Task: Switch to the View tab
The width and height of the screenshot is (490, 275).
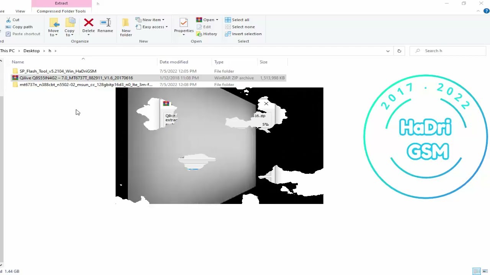Action: [x=20, y=11]
